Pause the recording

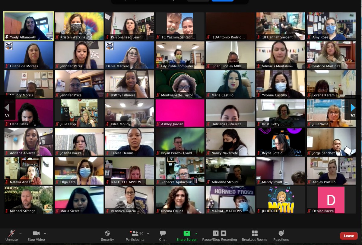[x=216, y=233]
